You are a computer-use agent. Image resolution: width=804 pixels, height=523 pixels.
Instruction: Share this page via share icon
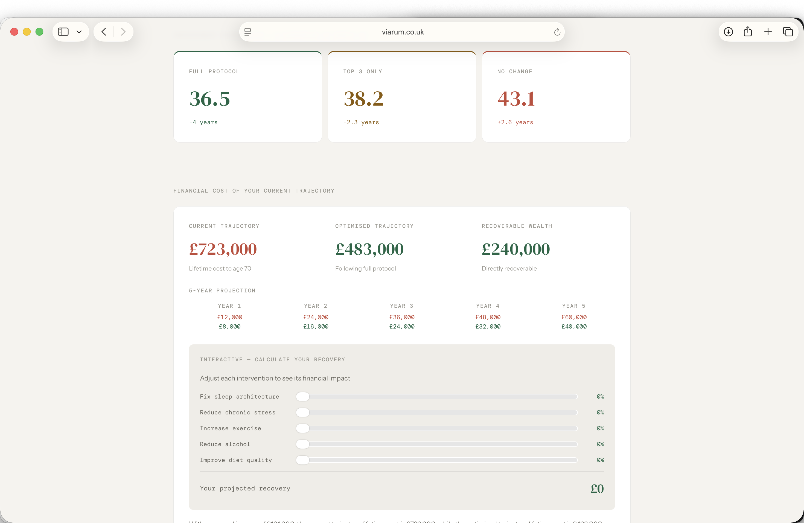point(748,31)
